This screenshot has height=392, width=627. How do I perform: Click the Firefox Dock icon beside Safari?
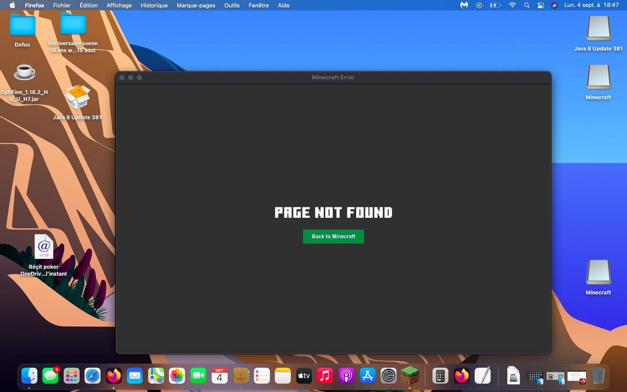click(114, 375)
